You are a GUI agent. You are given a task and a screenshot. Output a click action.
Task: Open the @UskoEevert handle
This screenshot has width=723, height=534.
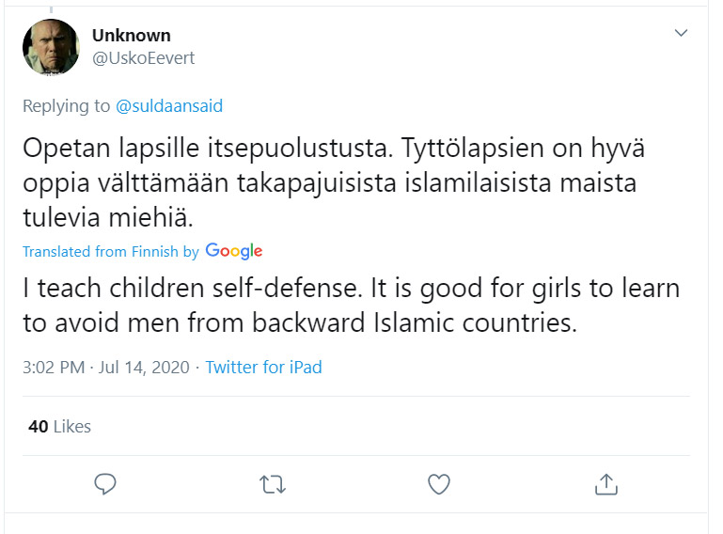(x=143, y=57)
